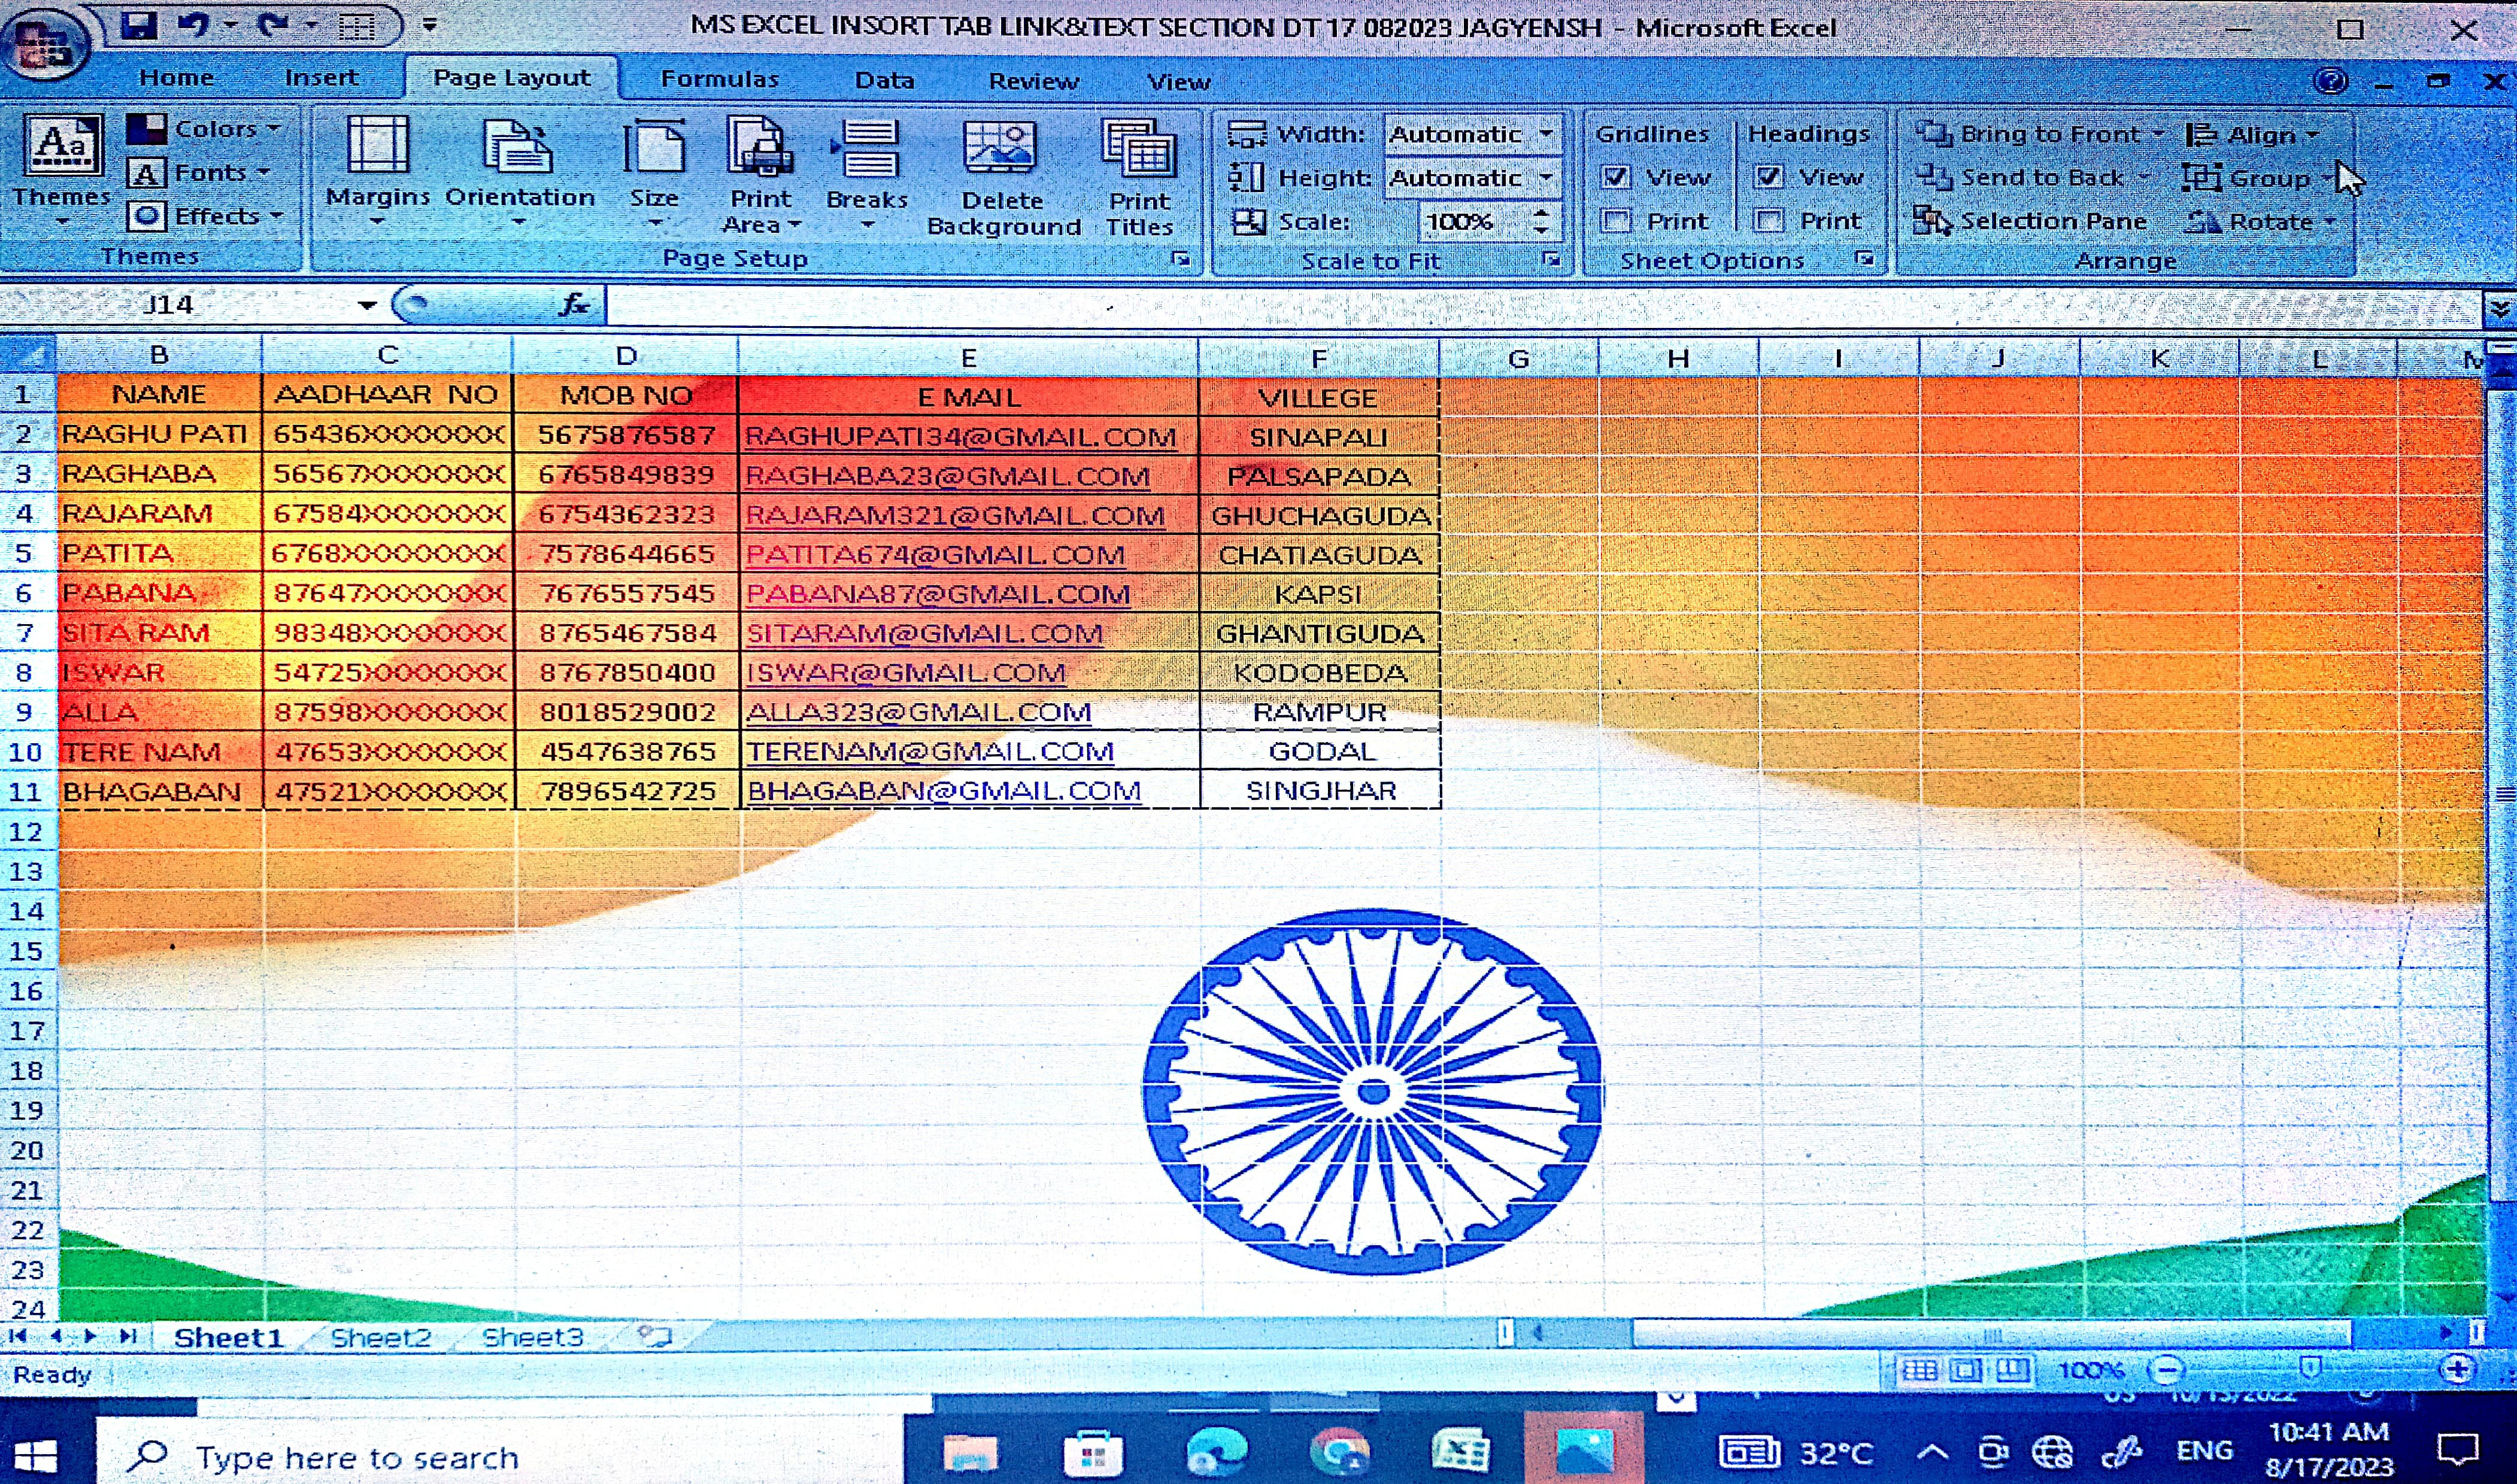Uncheck Gridlines View checkbox

pyautogui.click(x=1616, y=177)
